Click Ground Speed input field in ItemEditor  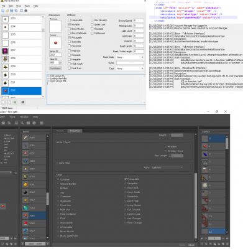[139, 21]
